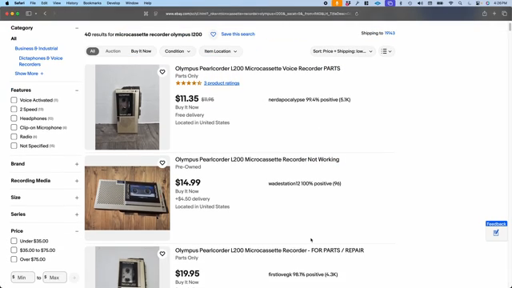
Task: Submit price range arrow button
Action: (74, 278)
